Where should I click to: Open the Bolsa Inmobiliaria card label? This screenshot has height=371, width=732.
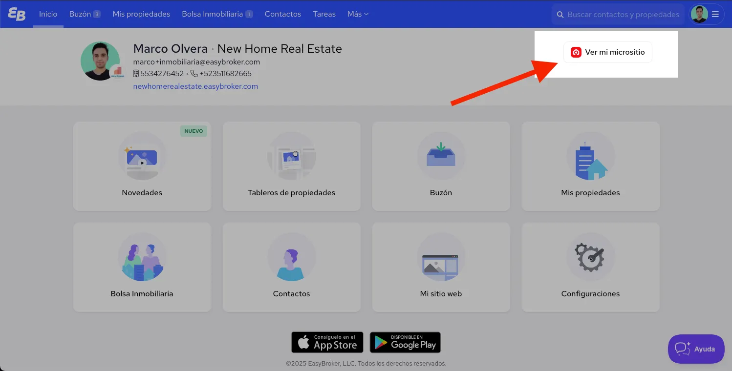(142, 294)
